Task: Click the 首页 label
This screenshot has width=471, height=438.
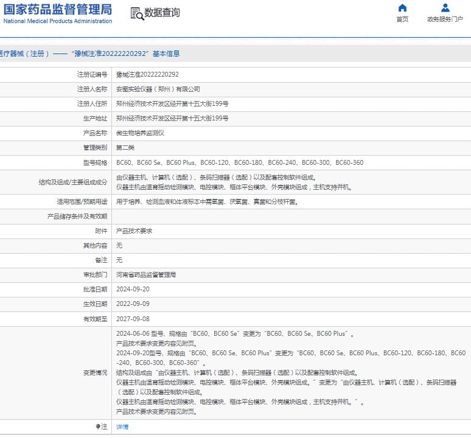Action: (x=402, y=19)
